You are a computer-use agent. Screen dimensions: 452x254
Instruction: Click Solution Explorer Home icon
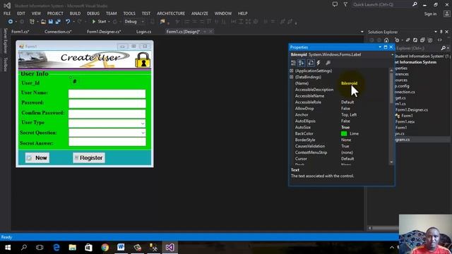coord(386,40)
